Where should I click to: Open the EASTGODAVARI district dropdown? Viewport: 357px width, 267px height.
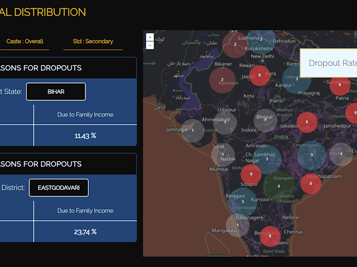59,188
